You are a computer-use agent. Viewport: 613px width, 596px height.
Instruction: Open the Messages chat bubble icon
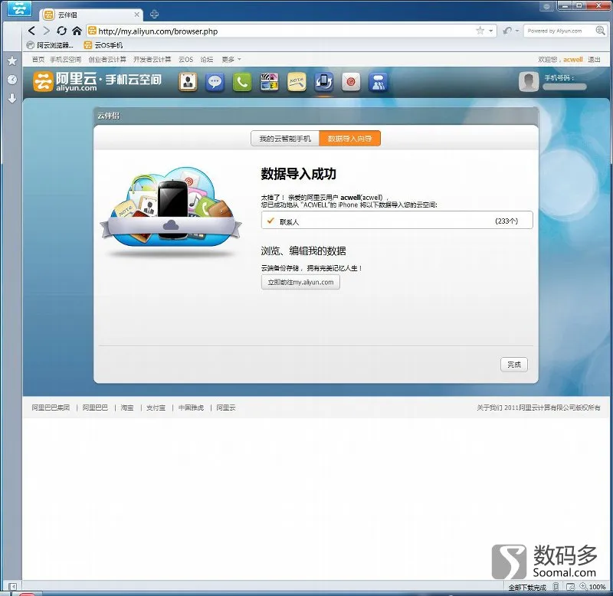point(215,82)
